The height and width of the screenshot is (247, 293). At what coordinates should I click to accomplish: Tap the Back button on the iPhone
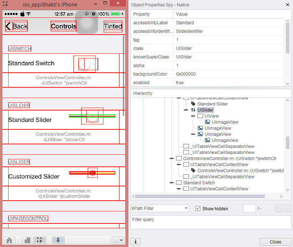16,26
